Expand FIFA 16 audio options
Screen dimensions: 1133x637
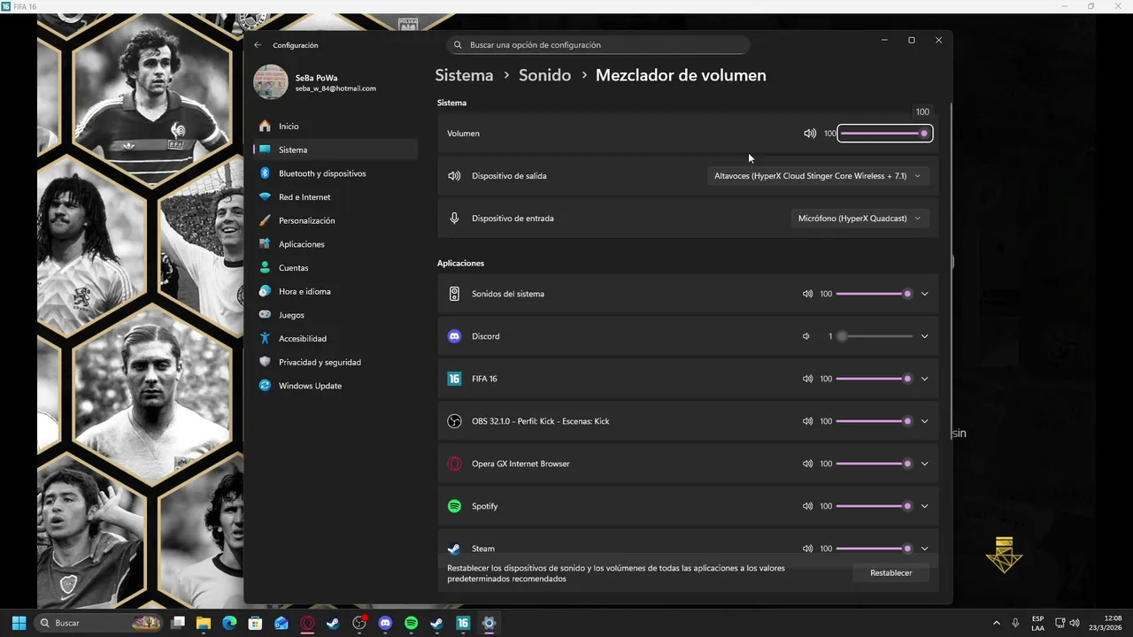point(924,379)
